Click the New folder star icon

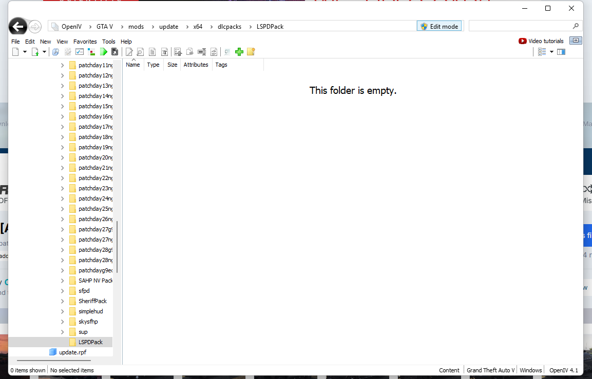[251, 52]
